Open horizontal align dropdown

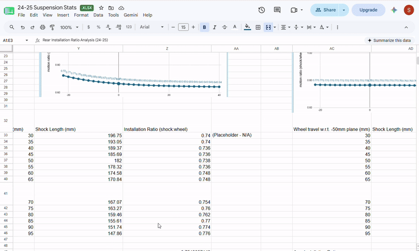tap(285, 27)
